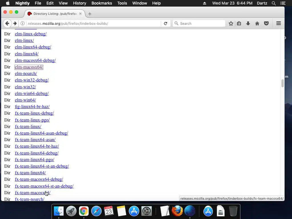Open the Window menu

pyautogui.click(x=140, y=3)
